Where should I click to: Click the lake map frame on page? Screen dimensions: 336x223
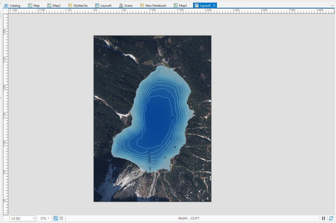tap(152, 118)
